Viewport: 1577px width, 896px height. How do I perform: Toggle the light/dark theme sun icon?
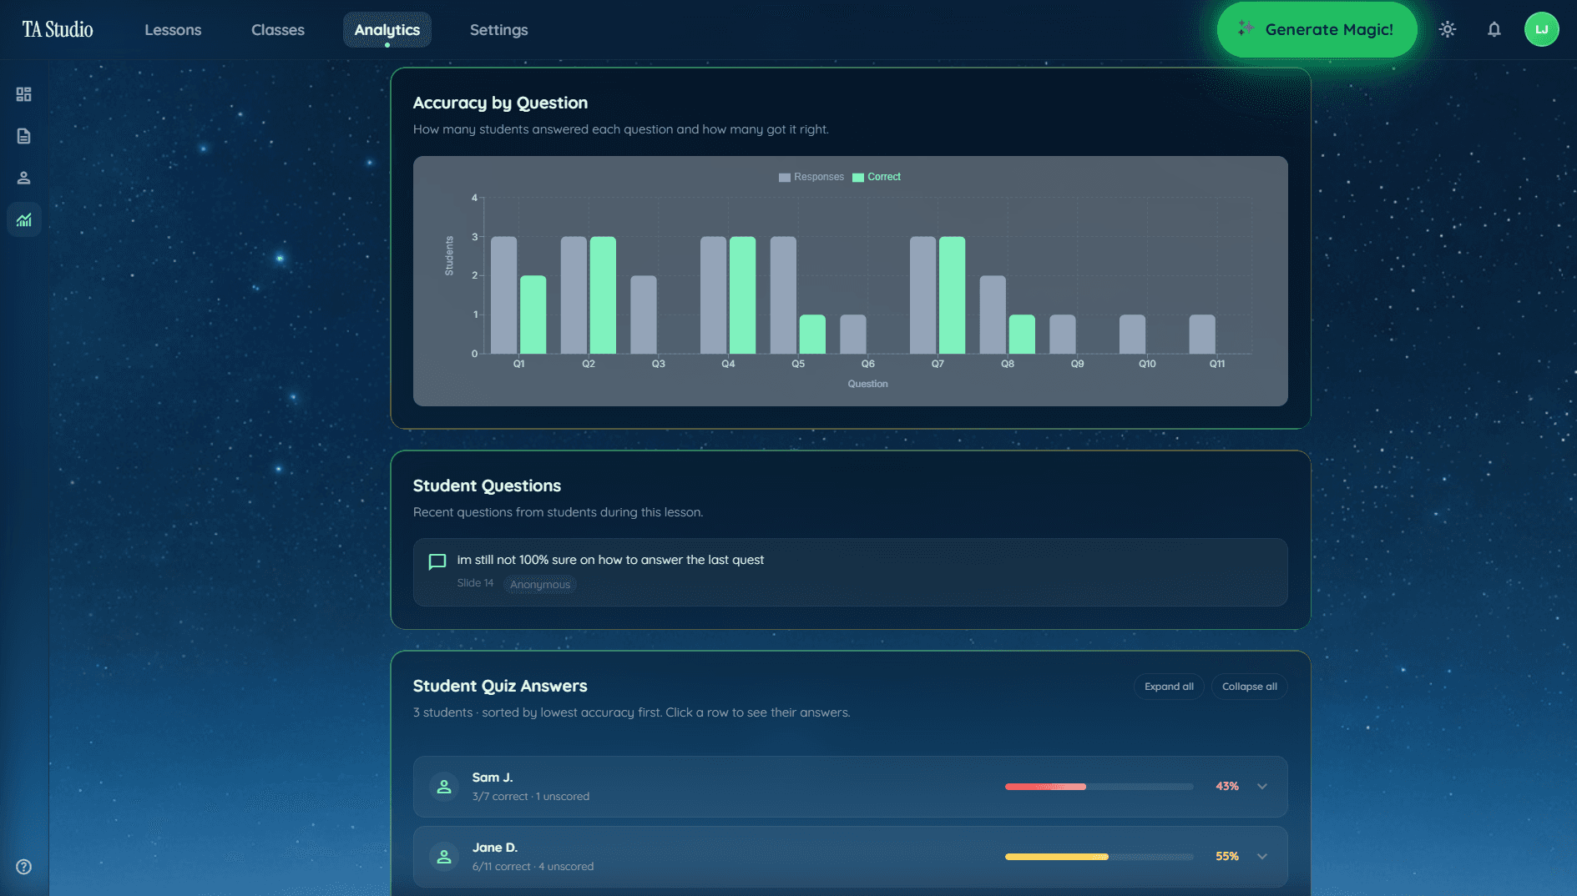pyautogui.click(x=1447, y=30)
